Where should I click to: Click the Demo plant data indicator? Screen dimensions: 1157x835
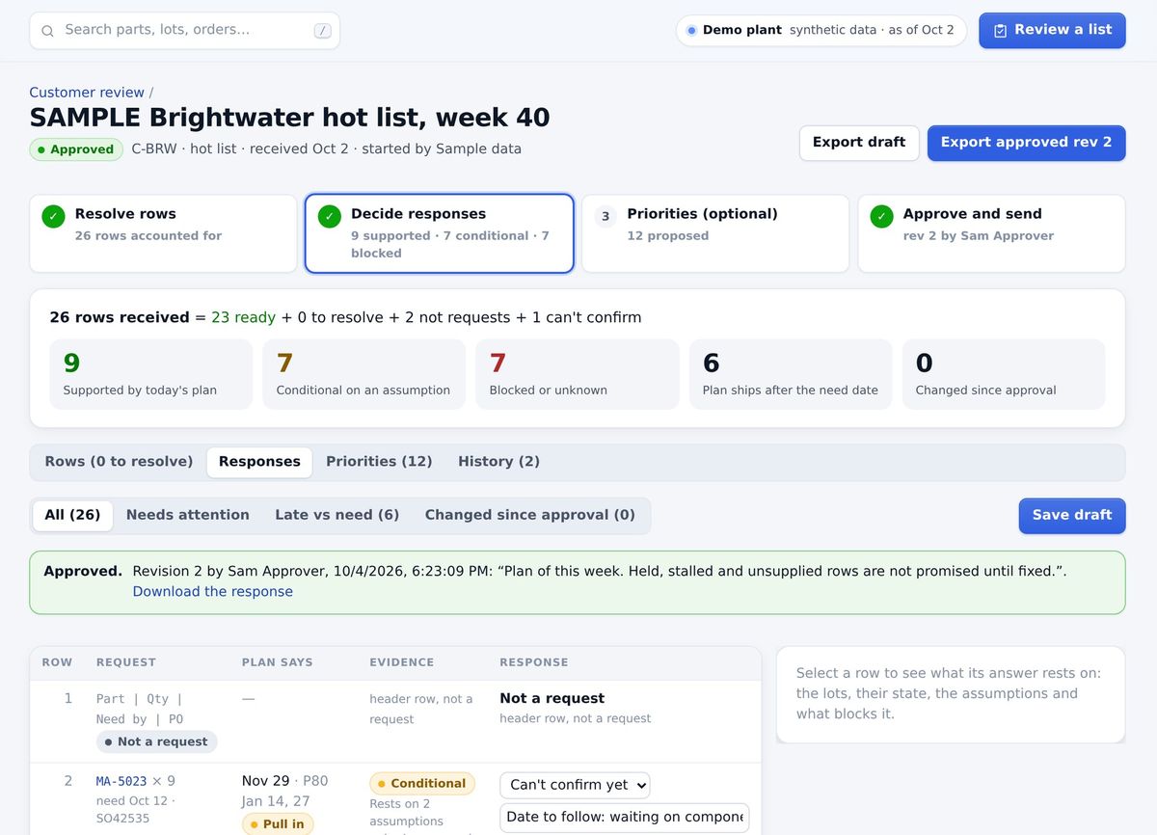point(821,30)
